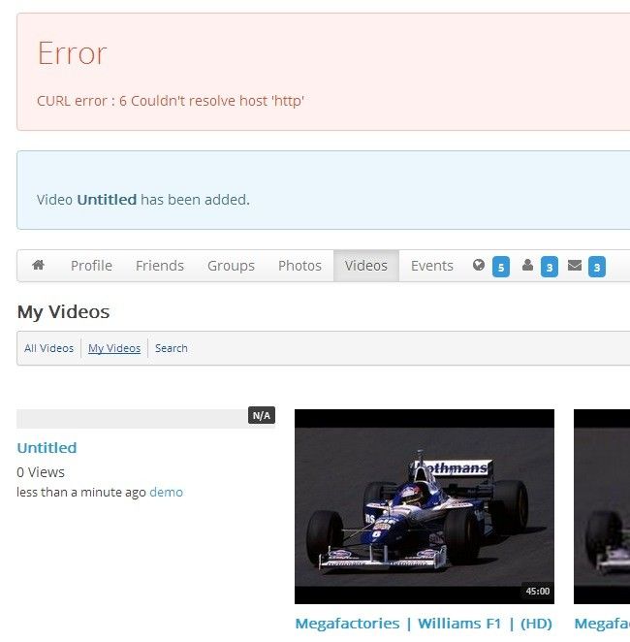Open the envelope messages icon
The width and height of the screenshot is (630, 642).
coord(575,266)
